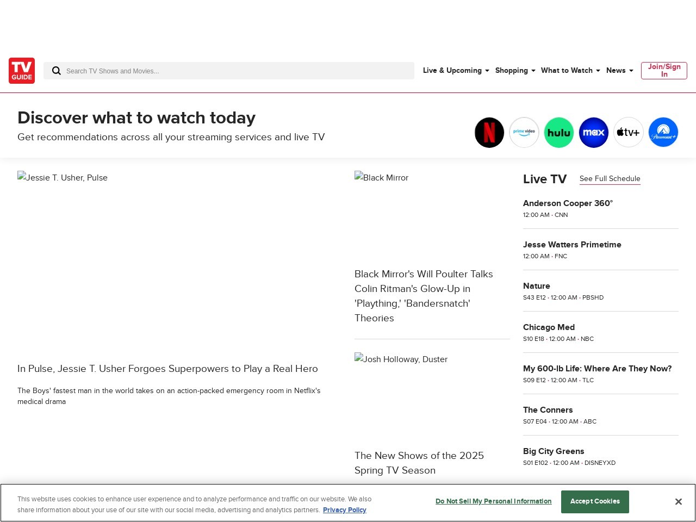Expand the Live & Upcoming menu
This screenshot has height=522, width=696.
click(x=456, y=71)
